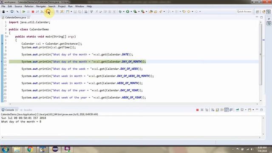This screenshot has height=153, width=272.
Task: Click the Skip All Breakpoints icon
Action: click(x=17, y=11)
